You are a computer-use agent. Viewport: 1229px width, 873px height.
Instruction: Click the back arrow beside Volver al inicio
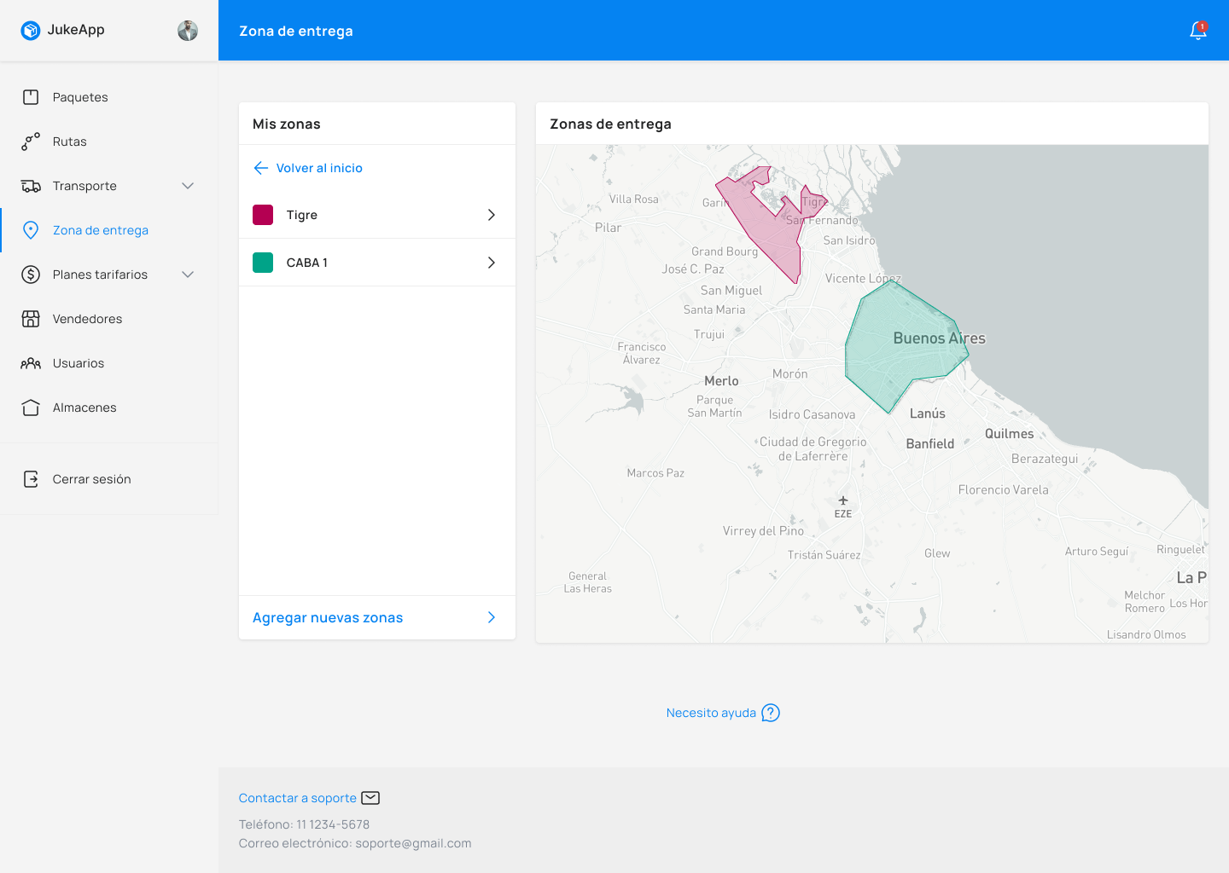tap(261, 168)
